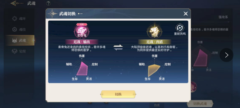Select the 武魂 sidebar tab
Screen dimensions: 240x108
(20, 40)
